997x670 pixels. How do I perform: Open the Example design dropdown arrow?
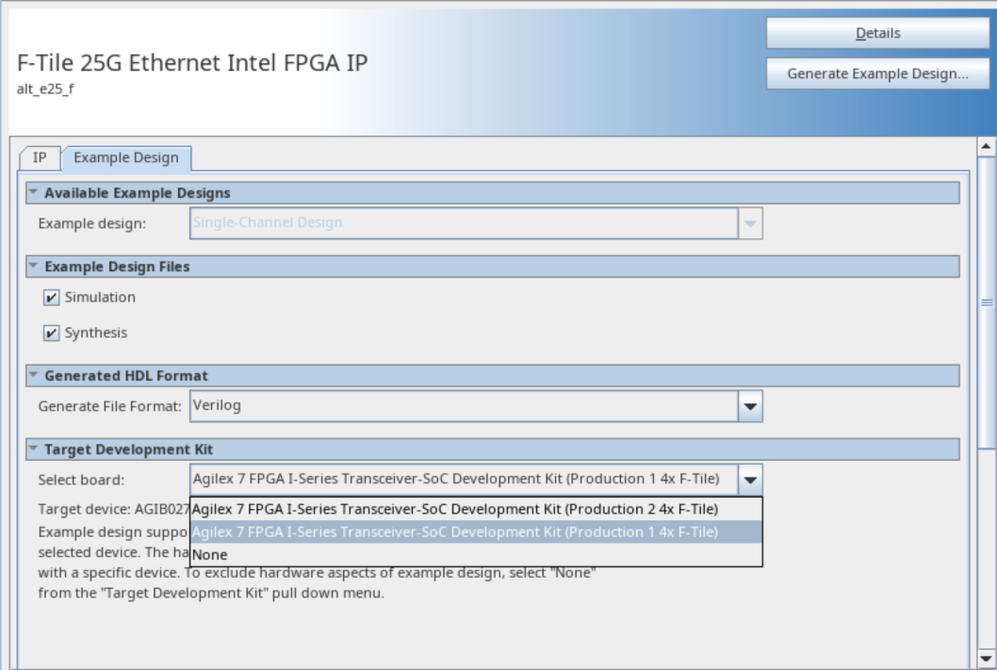click(750, 223)
